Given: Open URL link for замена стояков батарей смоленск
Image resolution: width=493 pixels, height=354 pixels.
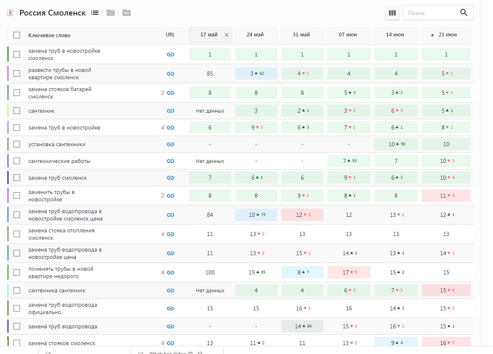Looking at the screenshot, I should pyautogui.click(x=171, y=93).
